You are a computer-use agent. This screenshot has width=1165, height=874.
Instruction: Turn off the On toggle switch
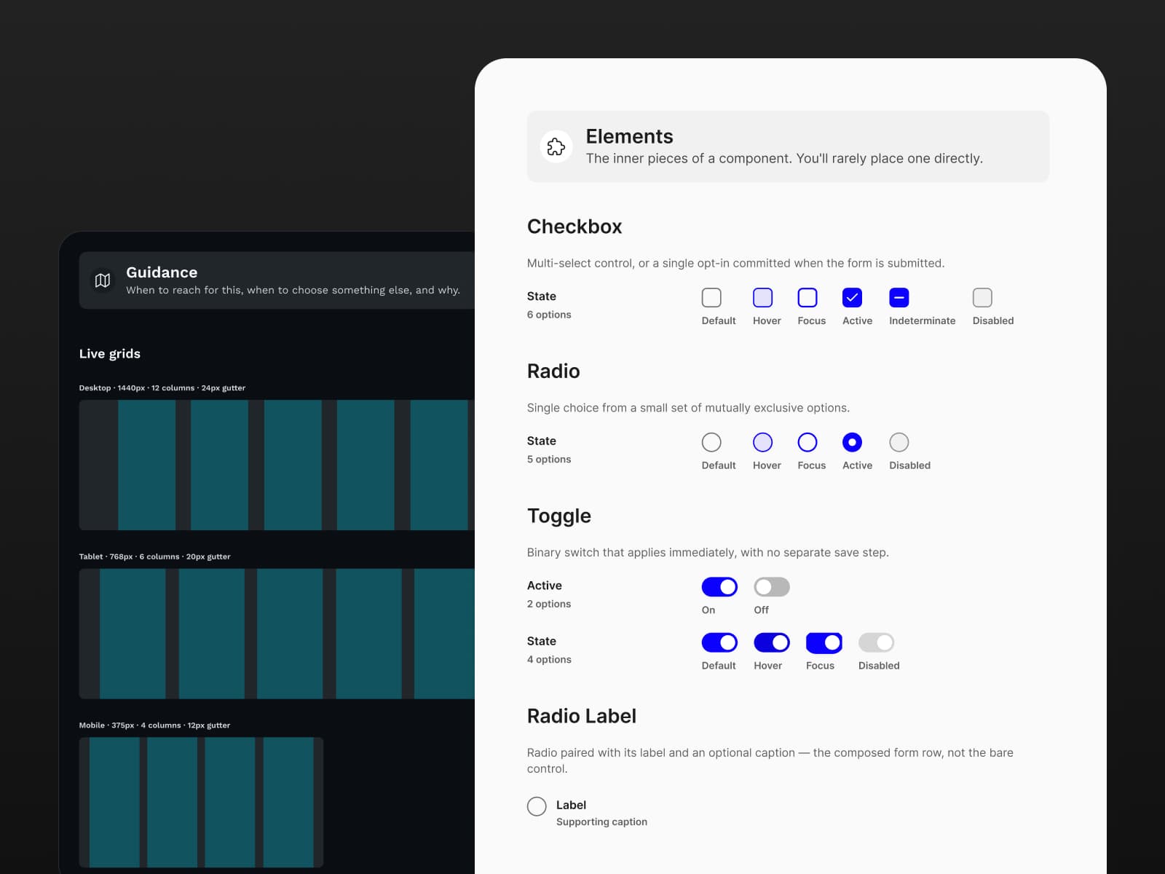click(719, 586)
